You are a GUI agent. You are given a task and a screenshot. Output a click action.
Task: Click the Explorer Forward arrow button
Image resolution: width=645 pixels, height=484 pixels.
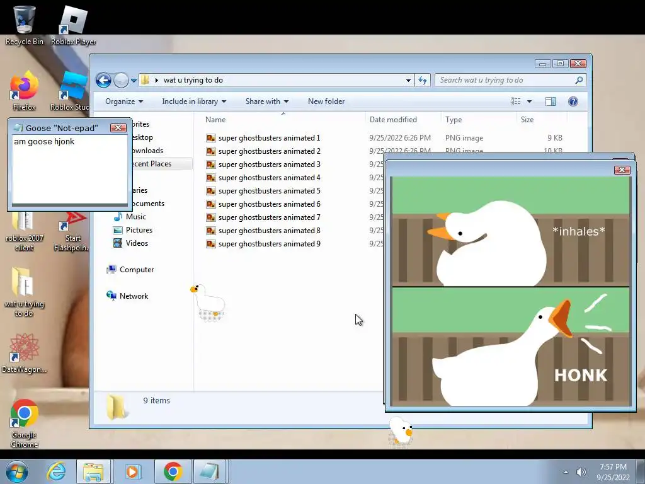point(121,80)
